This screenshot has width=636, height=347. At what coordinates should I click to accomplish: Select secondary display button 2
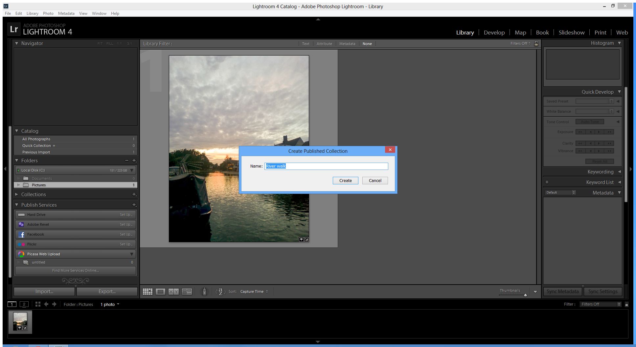click(24, 304)
